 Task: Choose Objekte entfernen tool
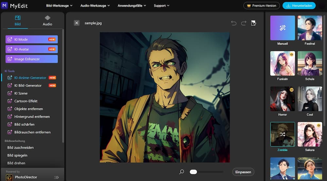coord(28,109)
